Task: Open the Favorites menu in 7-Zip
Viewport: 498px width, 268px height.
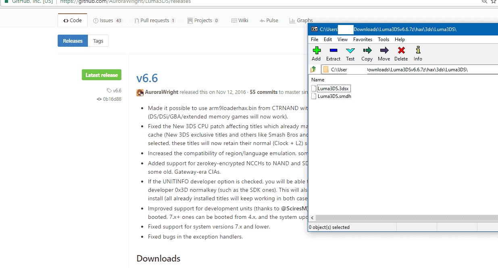Action: (x=363, y=39)
